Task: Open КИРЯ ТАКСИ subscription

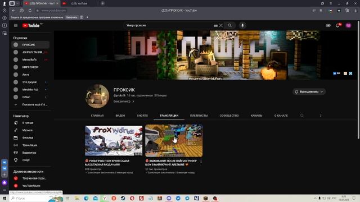Action: pyautogui.click(x=30, y=67)
